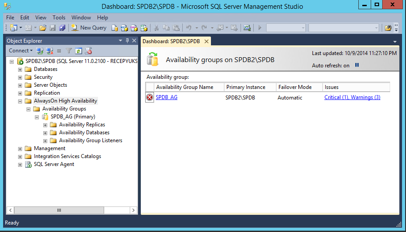The image size is (406, 232).
Task: Click the Copy icon in toolbar
Action: [166, 28]
